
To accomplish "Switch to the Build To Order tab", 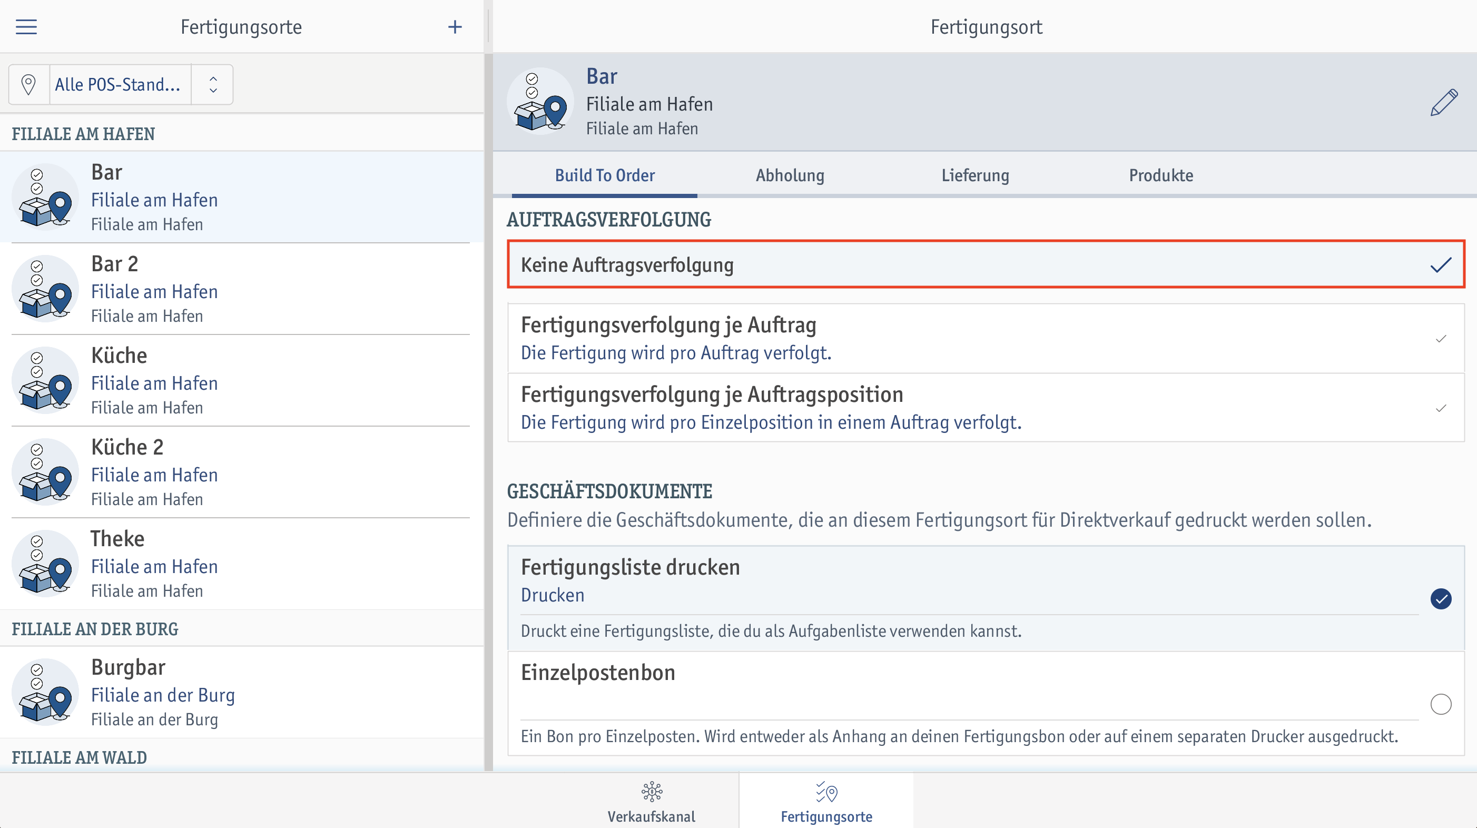I will coord(604,175).
